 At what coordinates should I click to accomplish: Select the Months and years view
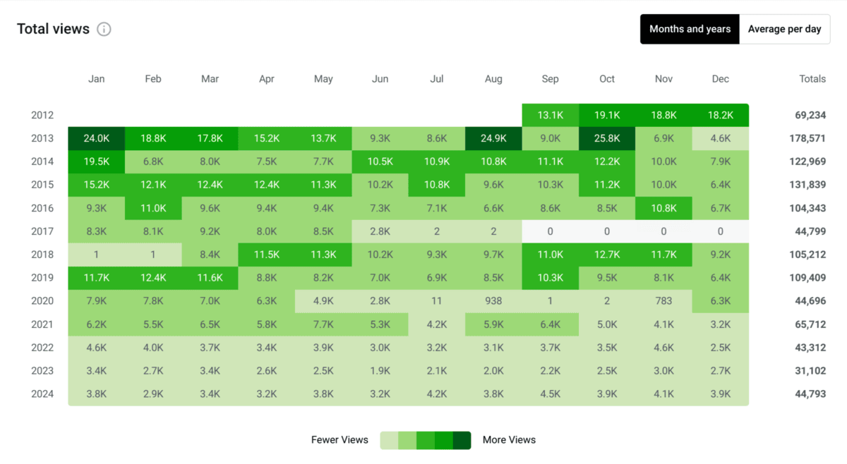click(690, 29)
